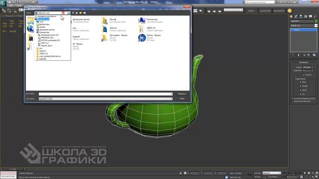Click the Segments spinner arrows
Screen dimensions: 319x179
coord(313,71)
